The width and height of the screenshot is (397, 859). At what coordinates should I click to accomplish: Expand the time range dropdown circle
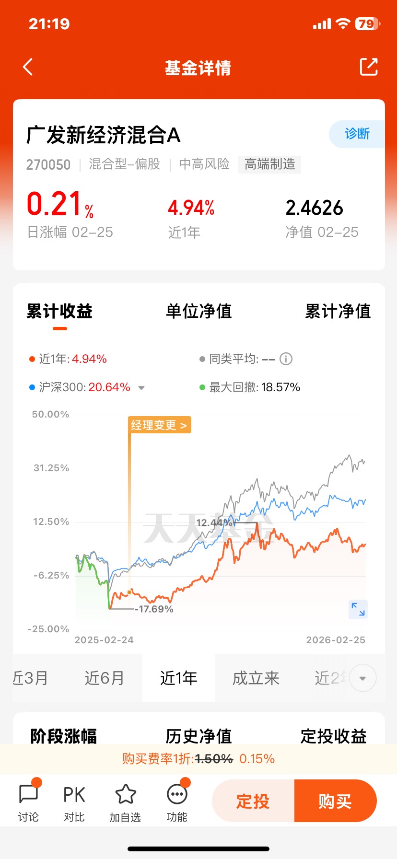pos(363,678)
